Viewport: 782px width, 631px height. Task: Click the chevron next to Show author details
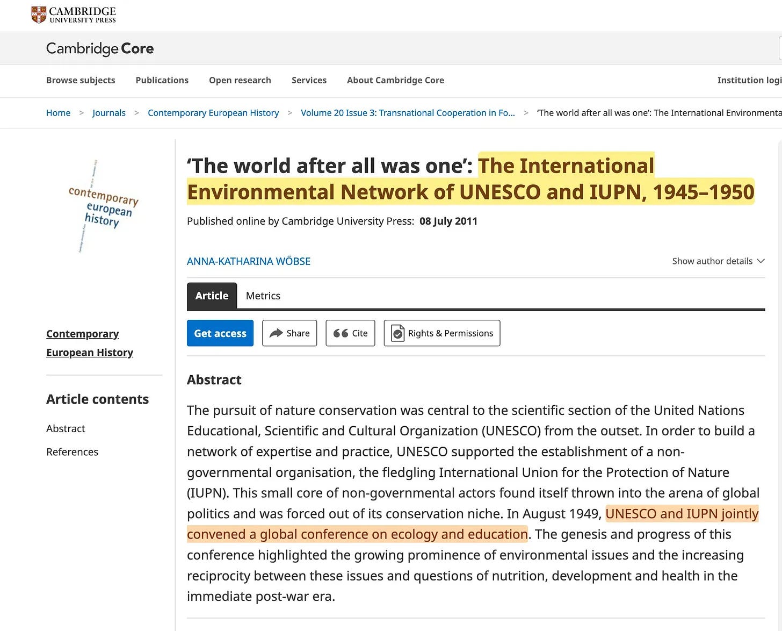click(x=761, y=261)
